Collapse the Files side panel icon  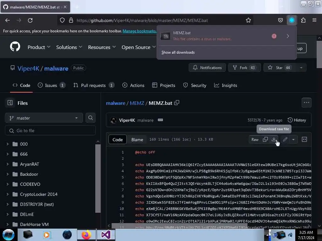pos(10,103)
